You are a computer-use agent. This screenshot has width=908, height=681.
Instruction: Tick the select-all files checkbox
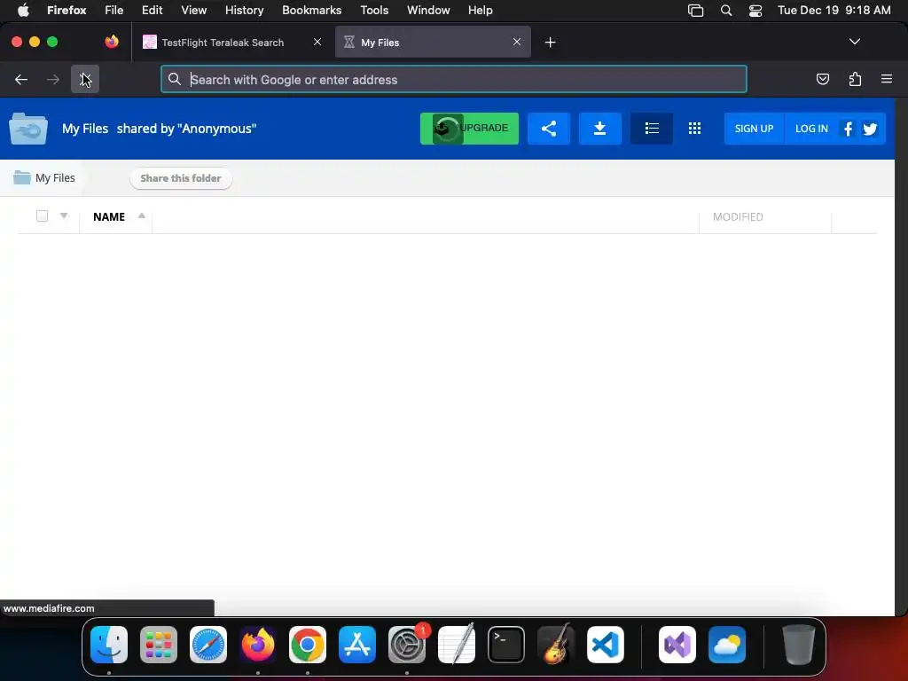(42, 216)
